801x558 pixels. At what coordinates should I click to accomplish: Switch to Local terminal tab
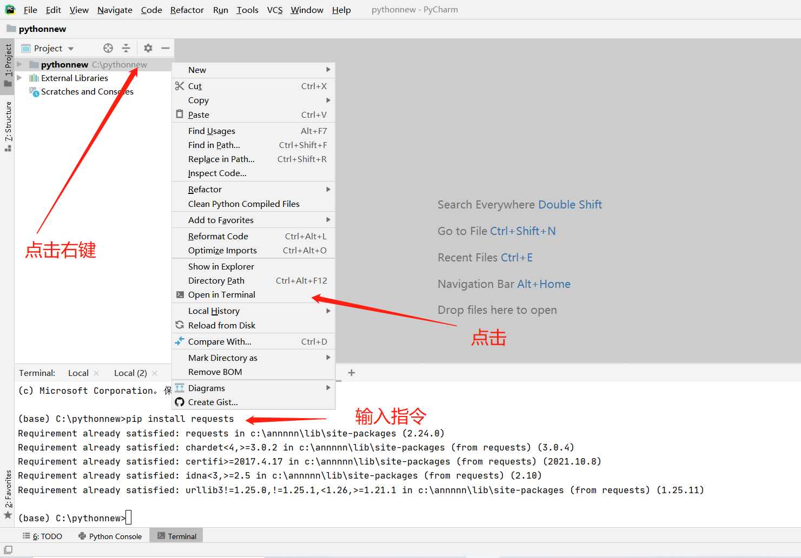pyautogui.click(x=78, y=373)
